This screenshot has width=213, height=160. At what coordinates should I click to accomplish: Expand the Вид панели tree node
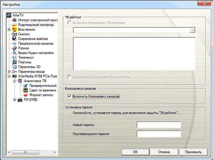[x=9, y=30]
